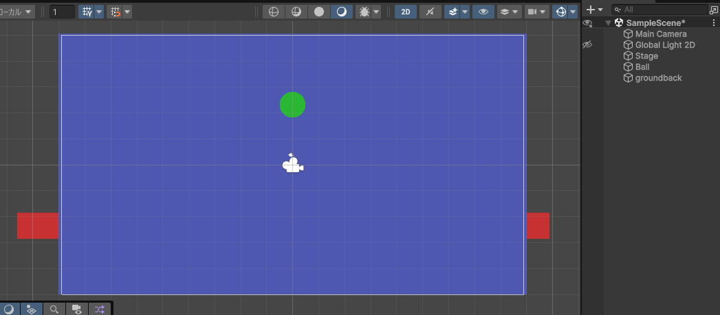Toggle the 2D view button

[406, 12]
